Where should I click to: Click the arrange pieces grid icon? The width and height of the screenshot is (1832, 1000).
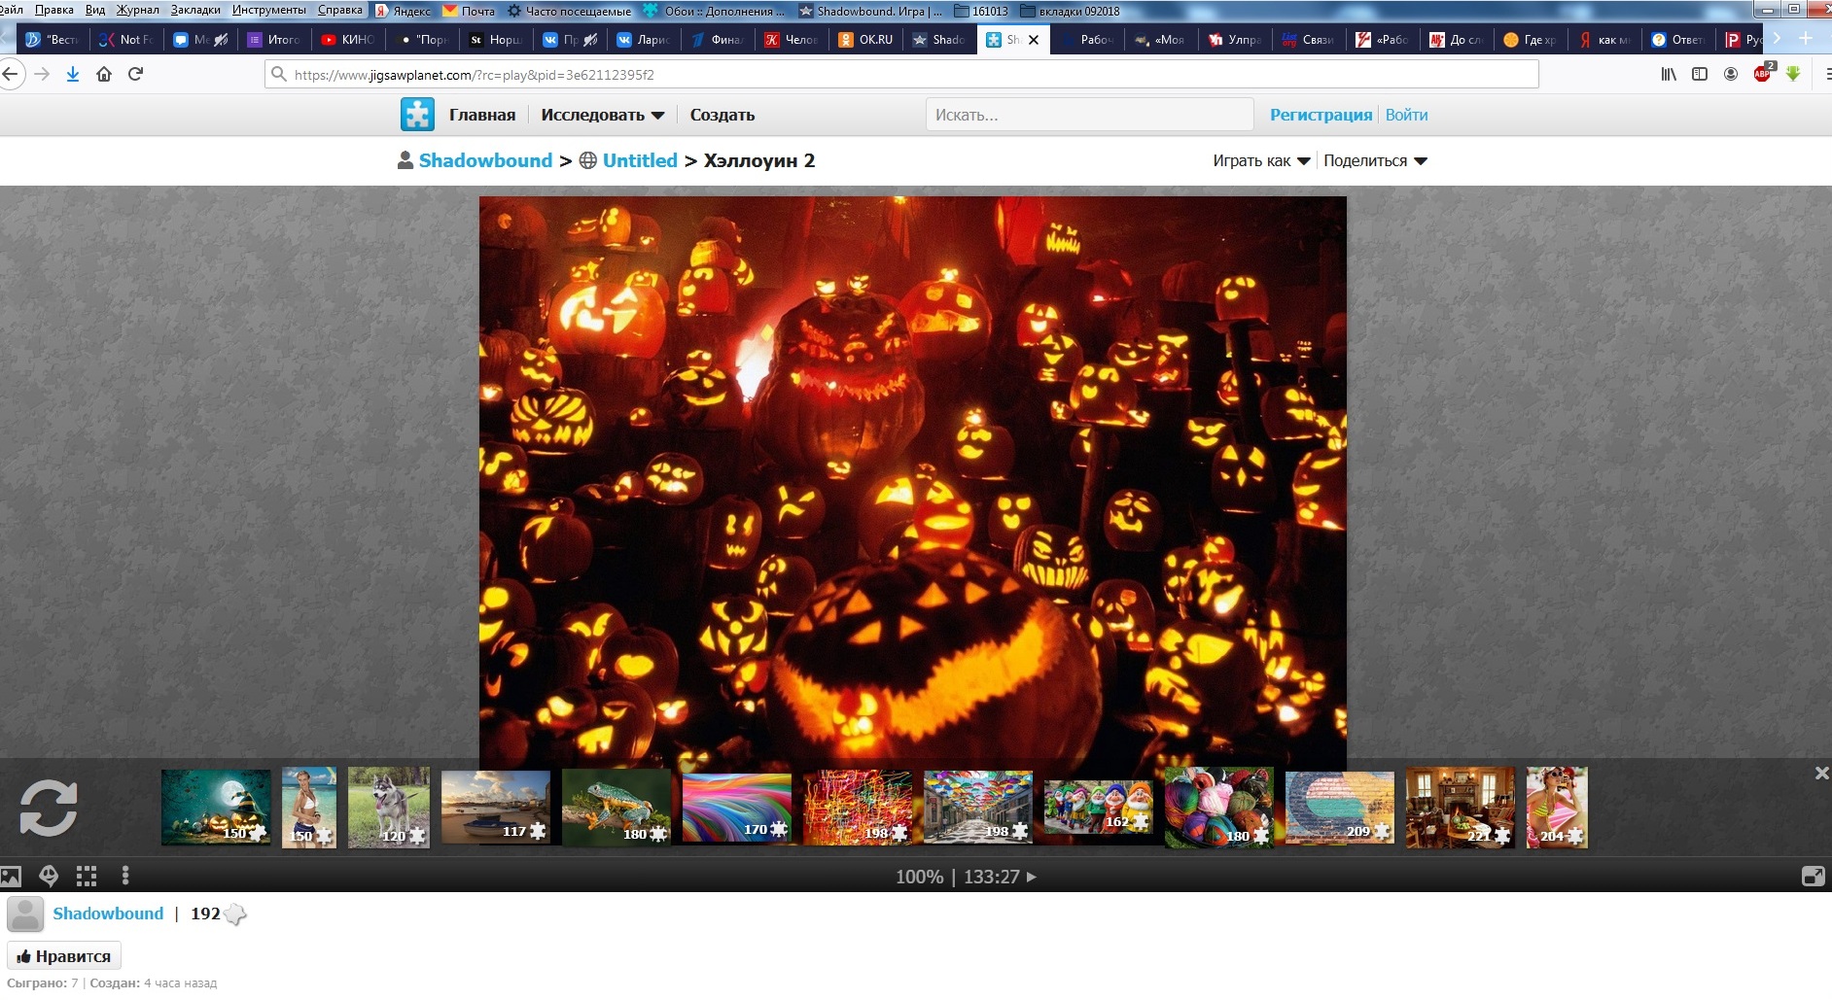(87, 877)
